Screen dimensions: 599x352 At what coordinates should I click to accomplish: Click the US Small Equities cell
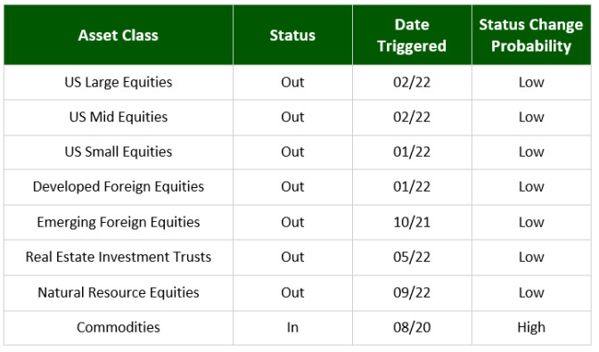(118, 152)
